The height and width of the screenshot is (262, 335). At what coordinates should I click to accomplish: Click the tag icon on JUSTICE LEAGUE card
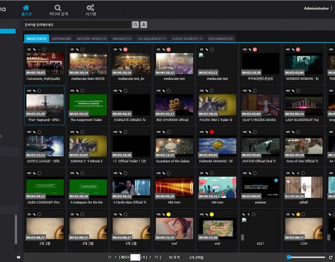point(34,132)
